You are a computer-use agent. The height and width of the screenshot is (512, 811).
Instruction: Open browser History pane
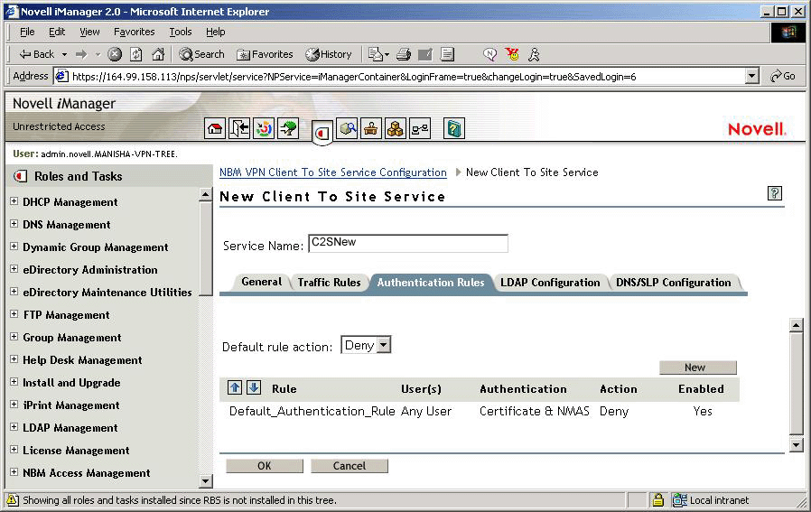[329, 54]
